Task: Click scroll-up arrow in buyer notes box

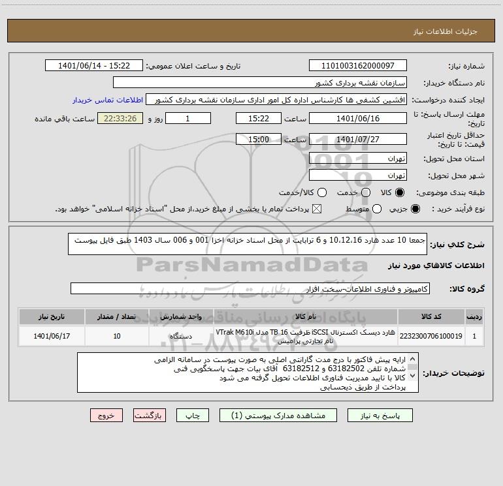Action: pos(413,359)
